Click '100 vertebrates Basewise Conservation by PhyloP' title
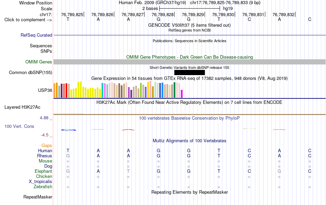 click(189, 118)
